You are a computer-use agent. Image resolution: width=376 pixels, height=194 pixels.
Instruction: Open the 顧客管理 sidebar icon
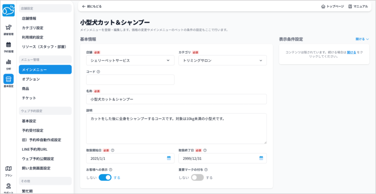pyautogui.click(x=8, y=28)
